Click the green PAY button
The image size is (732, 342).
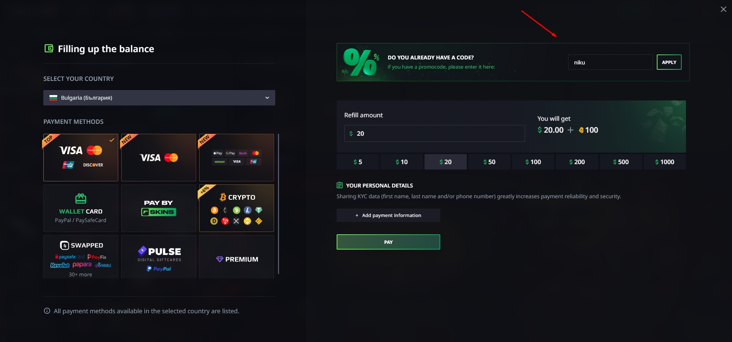click(388, 242)
